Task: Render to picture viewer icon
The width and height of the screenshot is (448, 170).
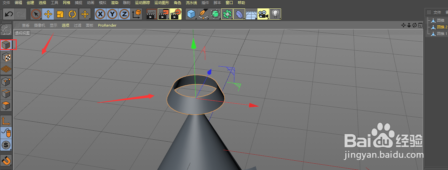Action: [x=164, y=14]
